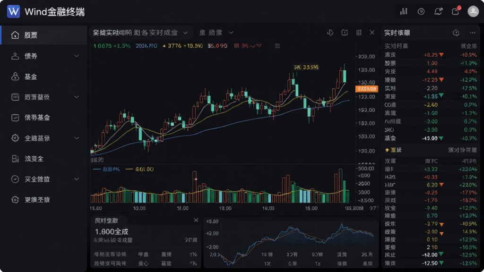The width and height of the screenshot is (484, 272).
Task: Click the orange price label on chart axis
Action: (x=367, y=89)
